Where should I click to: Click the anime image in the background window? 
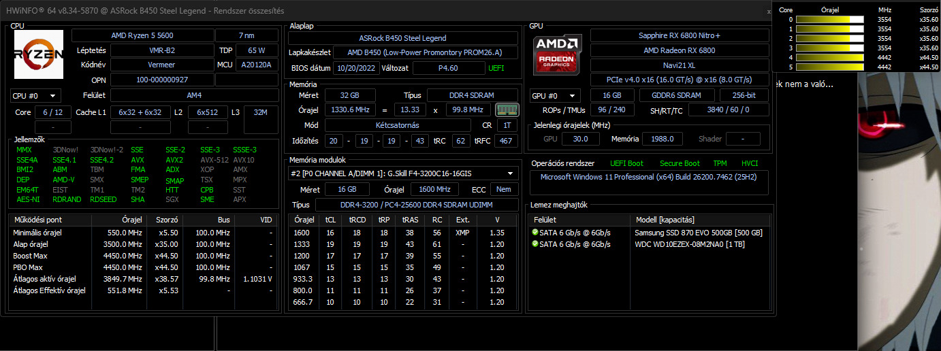click(899, 211)
